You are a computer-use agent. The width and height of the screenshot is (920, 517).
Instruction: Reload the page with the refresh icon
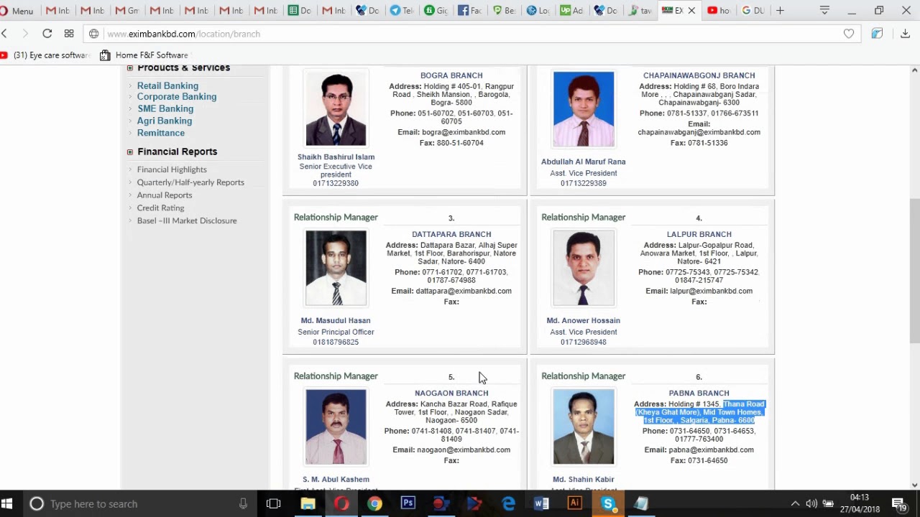click(x=47, y=34)
